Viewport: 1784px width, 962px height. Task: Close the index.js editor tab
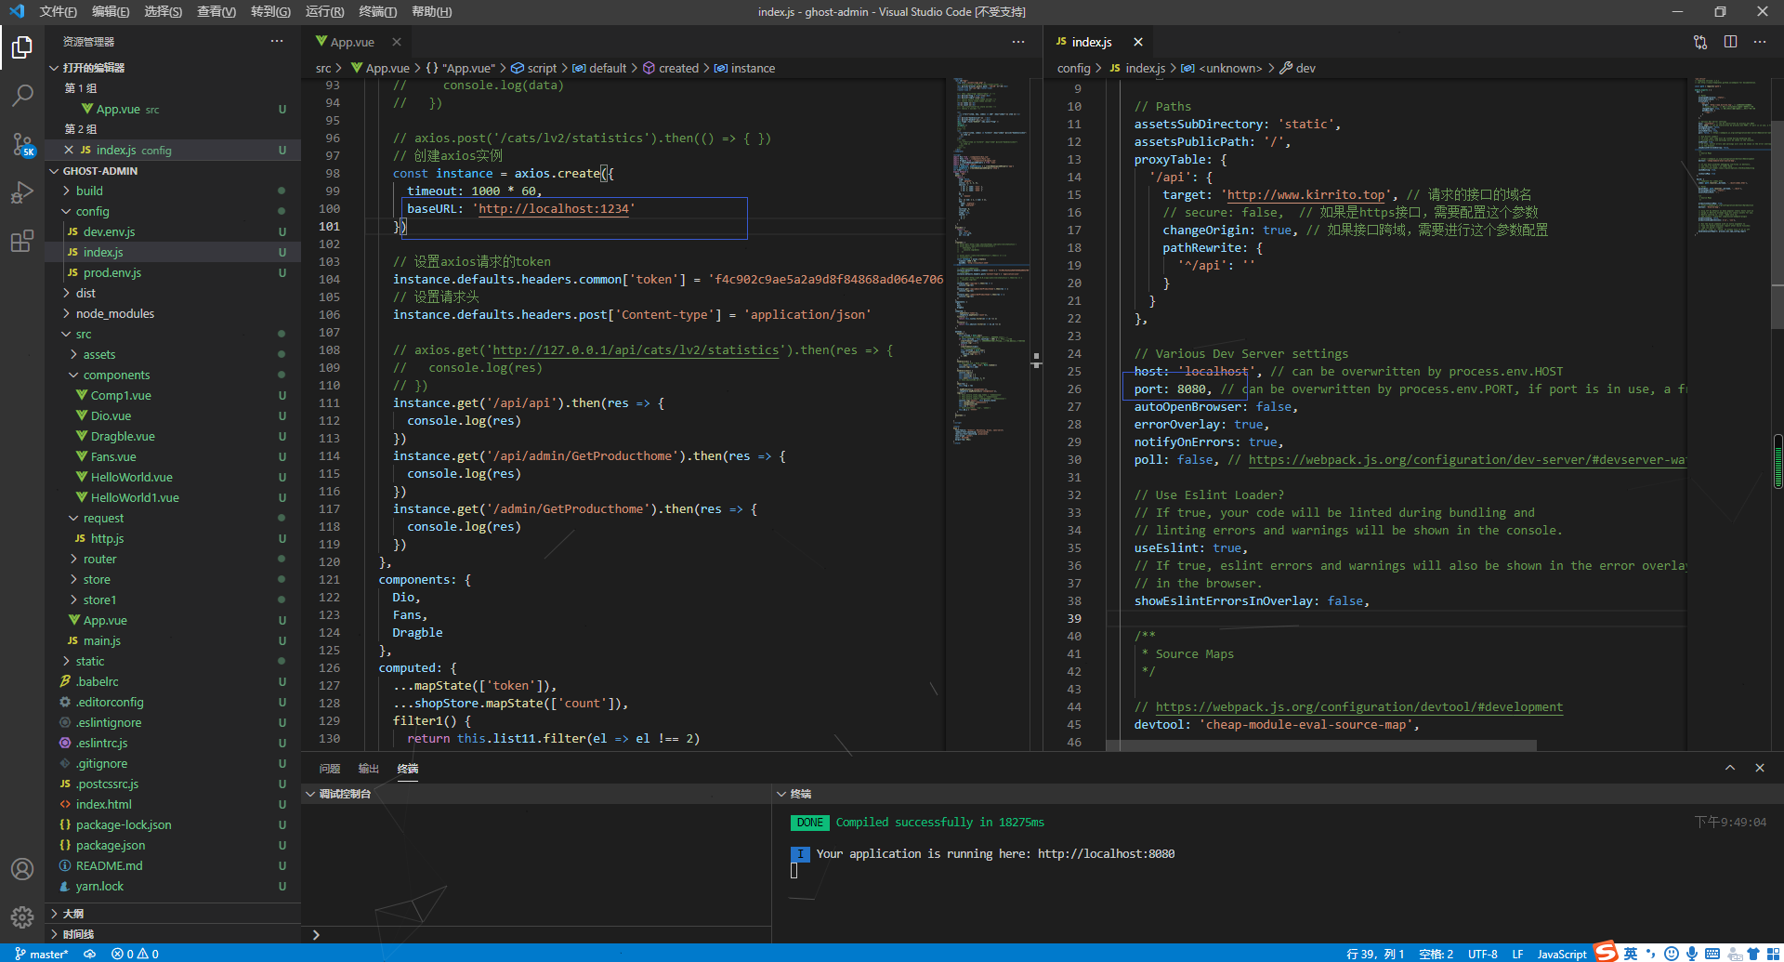1138,42
